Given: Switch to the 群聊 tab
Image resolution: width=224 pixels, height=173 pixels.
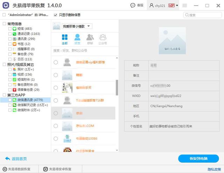Looking at the screenshot, I should [x=90, y=39].
